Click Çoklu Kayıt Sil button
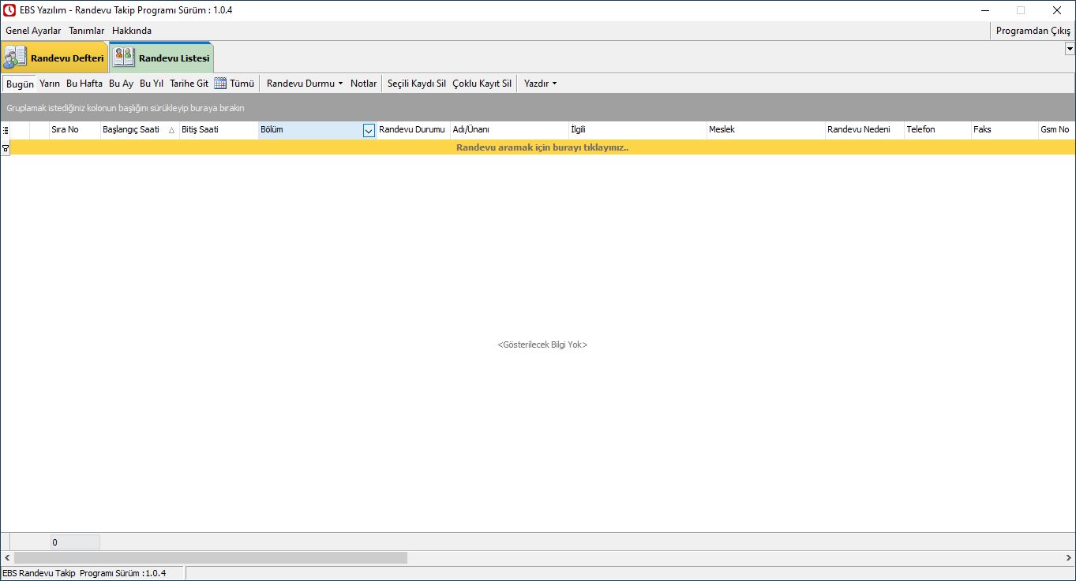The width and height of the screenshot is (1076, 581). pyautogui.click(x=482, y=84)
